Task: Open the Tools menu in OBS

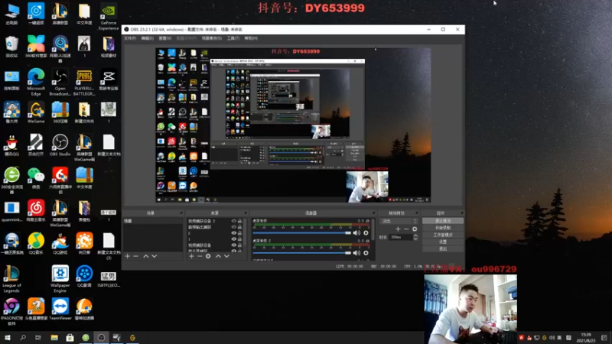Action: [233, 38]
